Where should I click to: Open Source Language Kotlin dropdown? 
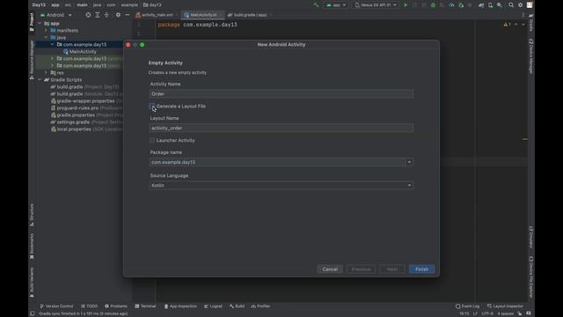pos(281,186)
